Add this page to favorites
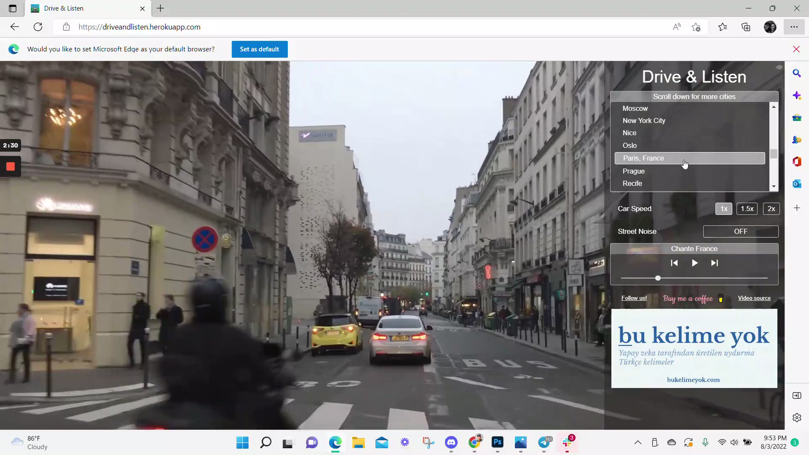Screen dimensions: 809x455 (696, 27)
